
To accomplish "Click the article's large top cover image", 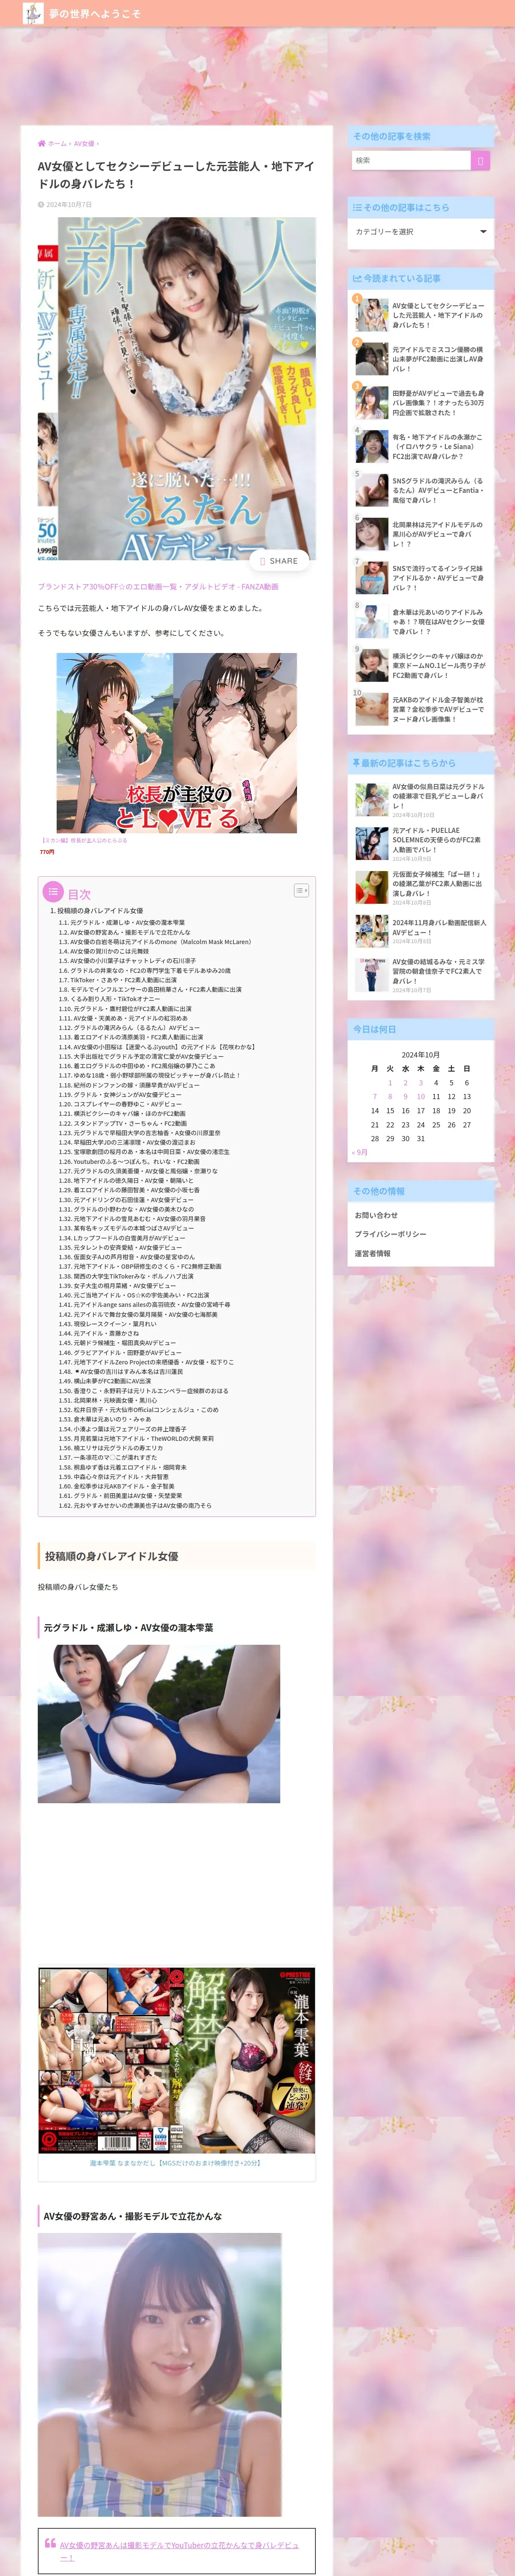I will pos(177,388).
